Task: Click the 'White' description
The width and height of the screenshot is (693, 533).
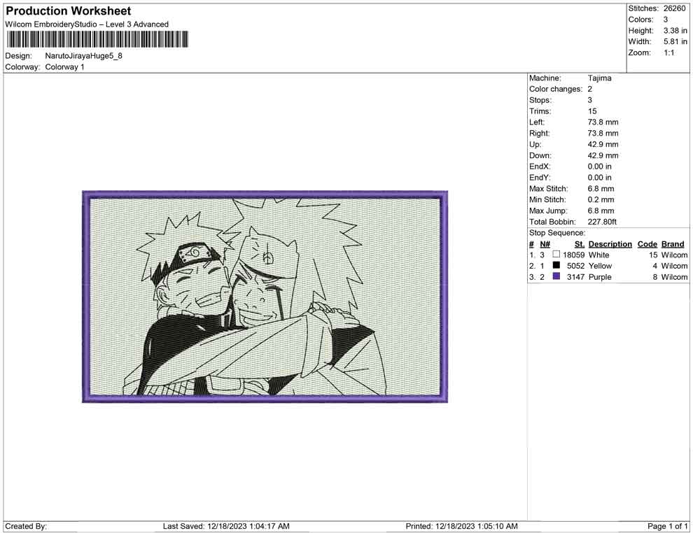Action: [x=599, y=255]
